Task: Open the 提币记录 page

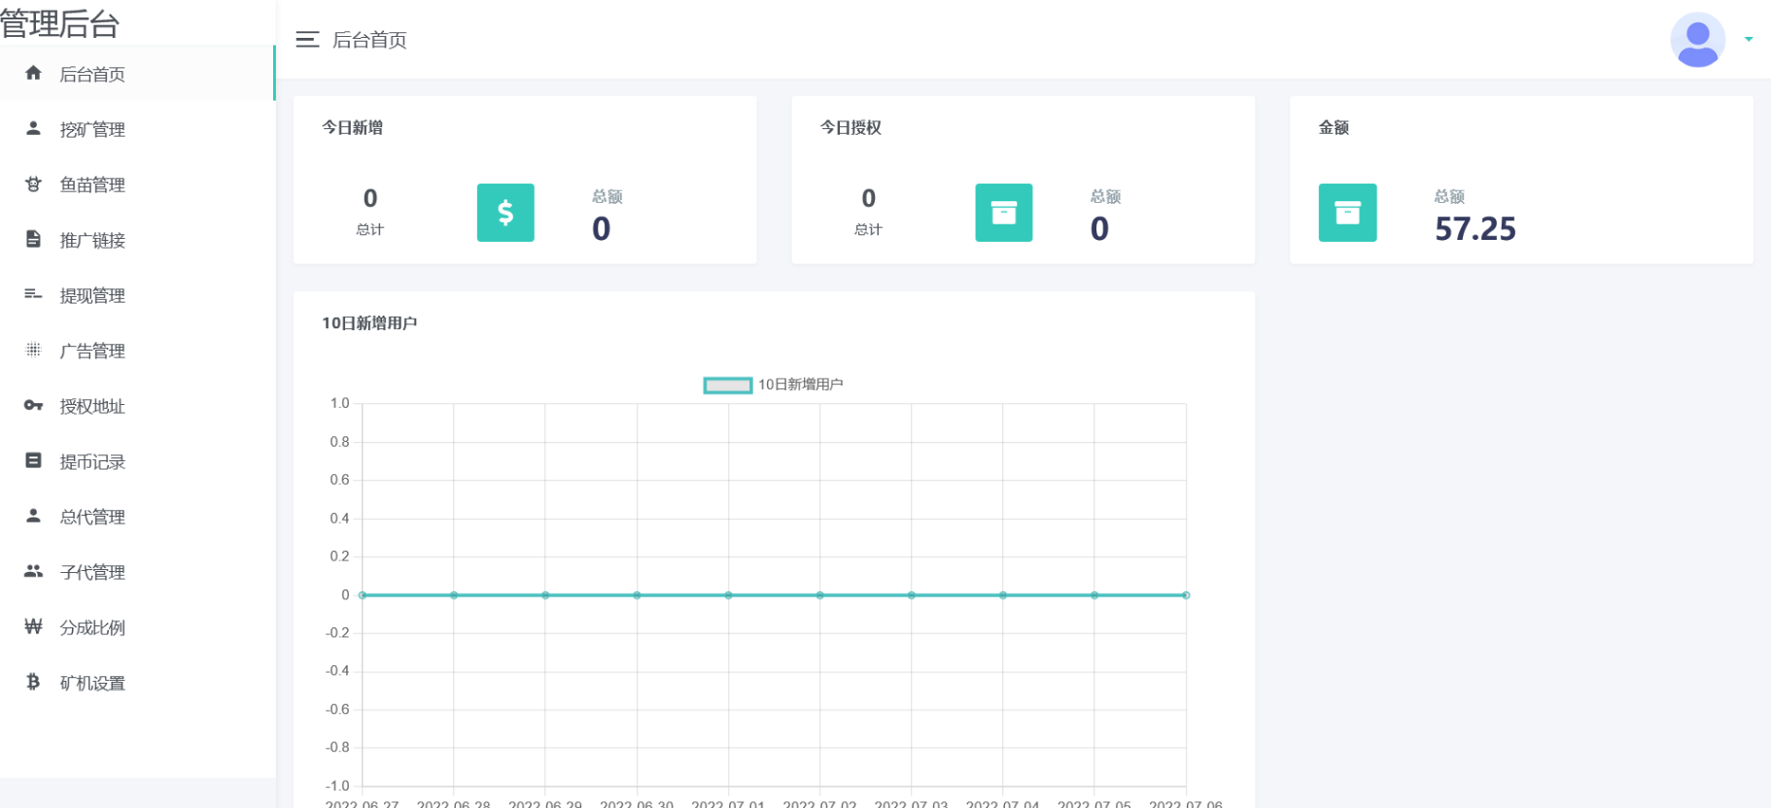Action: 92,461
